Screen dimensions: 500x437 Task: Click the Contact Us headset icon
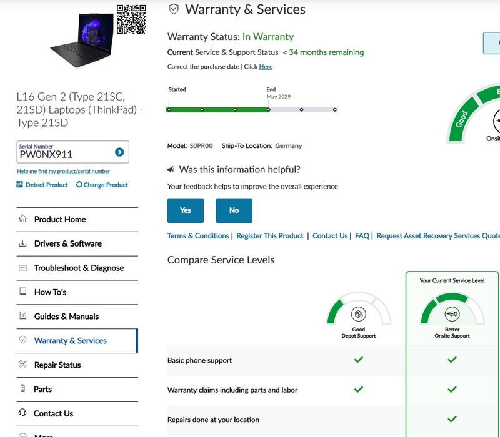point(22,413)
